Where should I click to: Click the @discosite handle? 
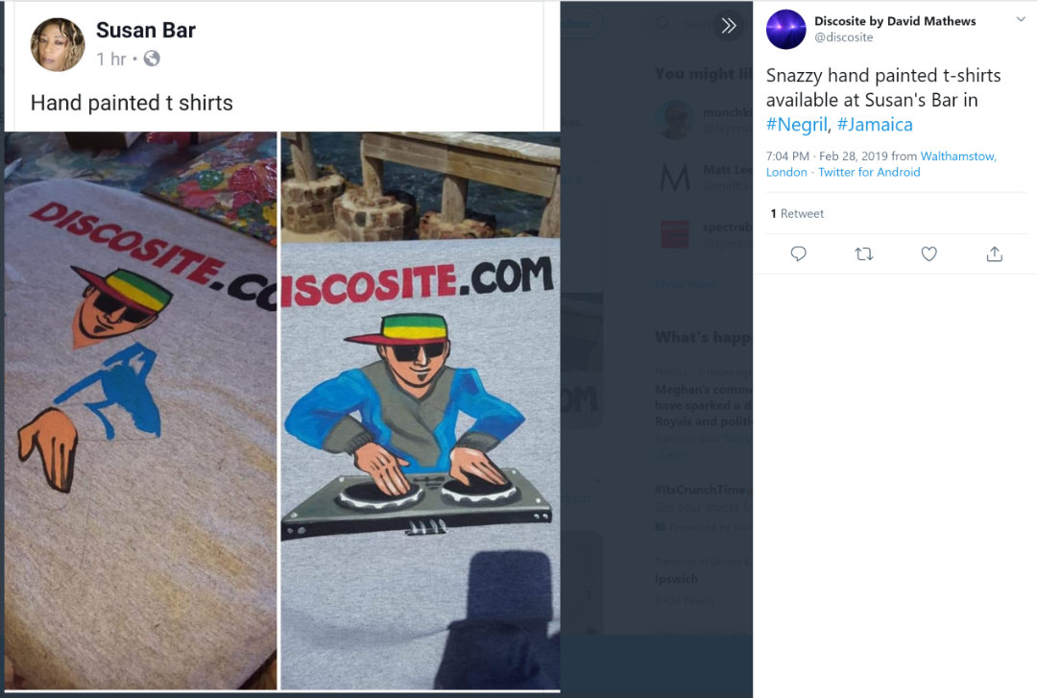[844, 37]
